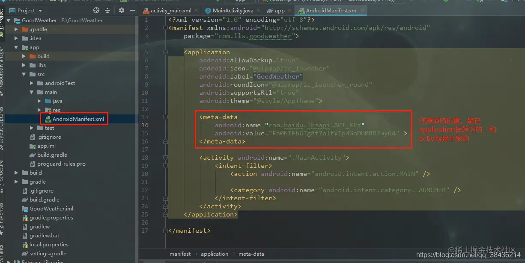The width and height of the screenshot is (525, 263).
Task: Select settings.gradle in project tree
Action: [48, 254]
